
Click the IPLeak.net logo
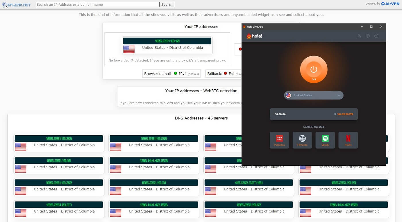click(16, 5)
